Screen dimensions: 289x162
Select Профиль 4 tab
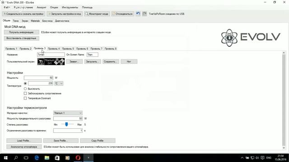coord(54,49)
